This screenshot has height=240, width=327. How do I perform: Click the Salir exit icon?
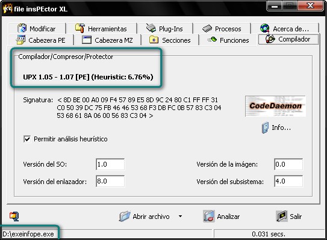click(x=282, y=216)
